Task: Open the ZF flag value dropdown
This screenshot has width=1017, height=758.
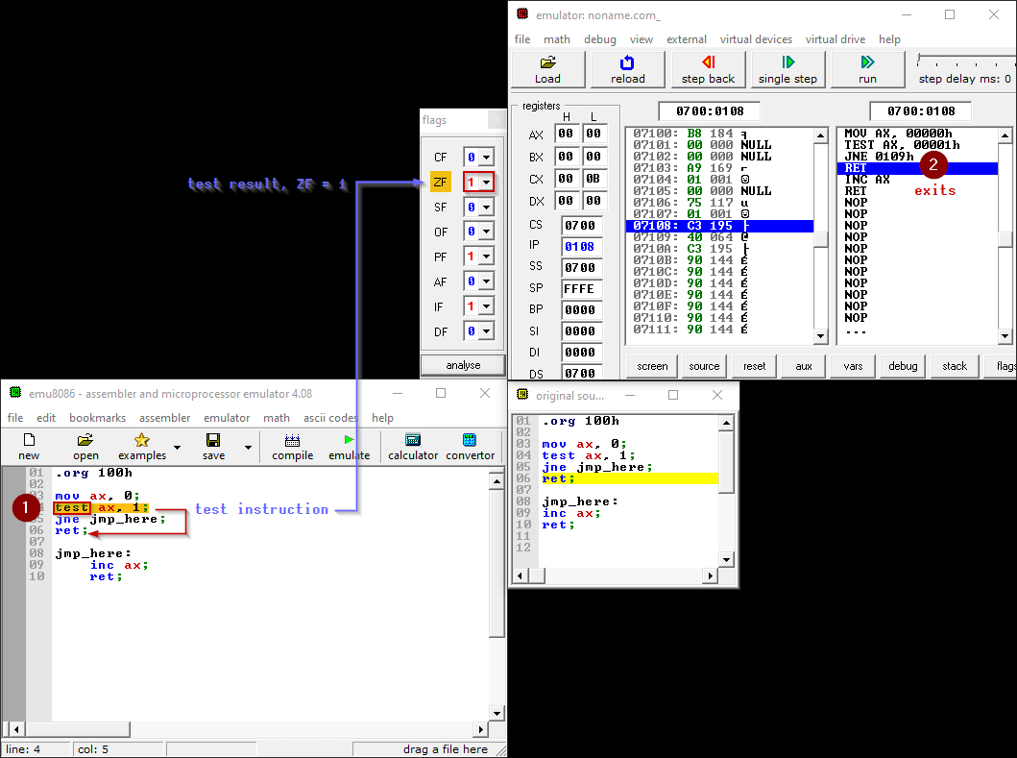Action: 487,183
